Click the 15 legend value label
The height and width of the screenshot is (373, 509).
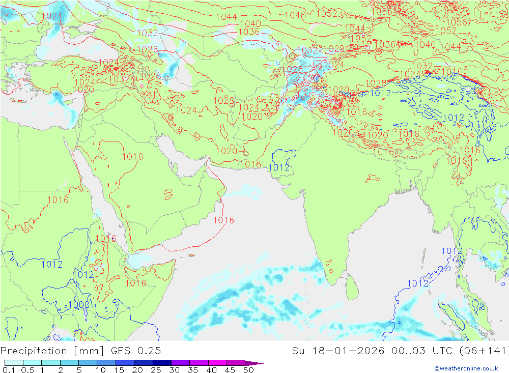119,370
